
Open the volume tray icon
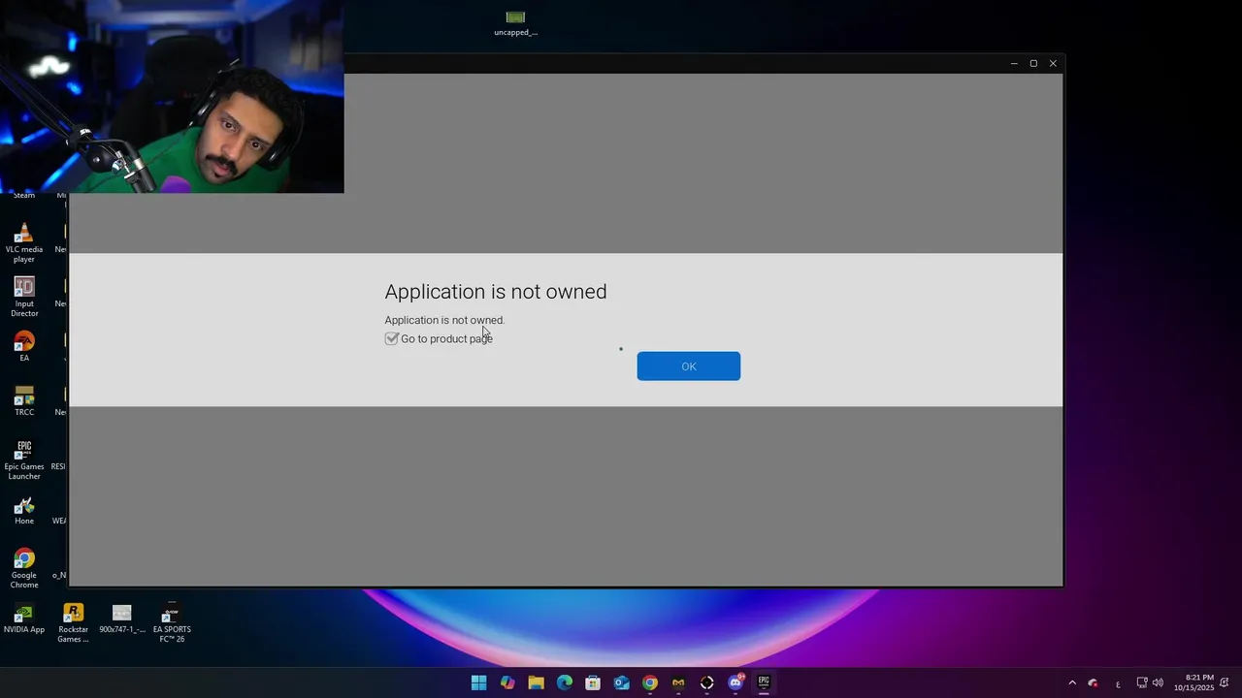[x=1158, y=682]
